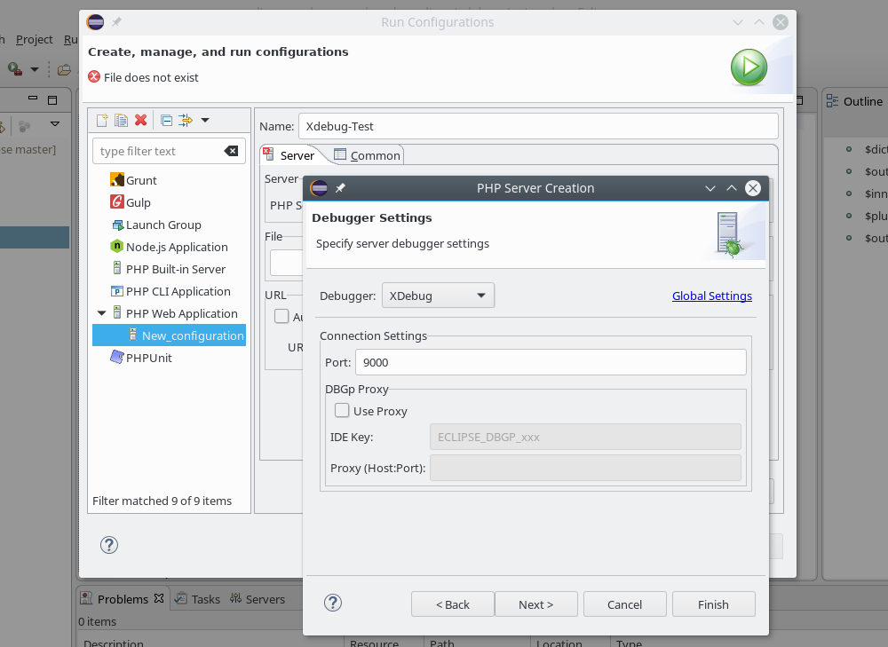This screenshot has width=888, height=647.
Task: Open the Tasks tab in bottom panel
Action: coord(198,599)
